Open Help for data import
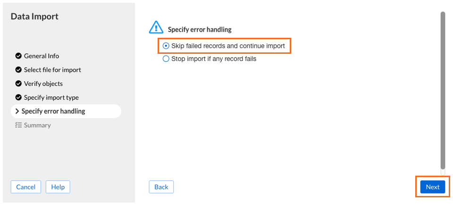This screenshot has width=453, height=204. coord(58,187)
